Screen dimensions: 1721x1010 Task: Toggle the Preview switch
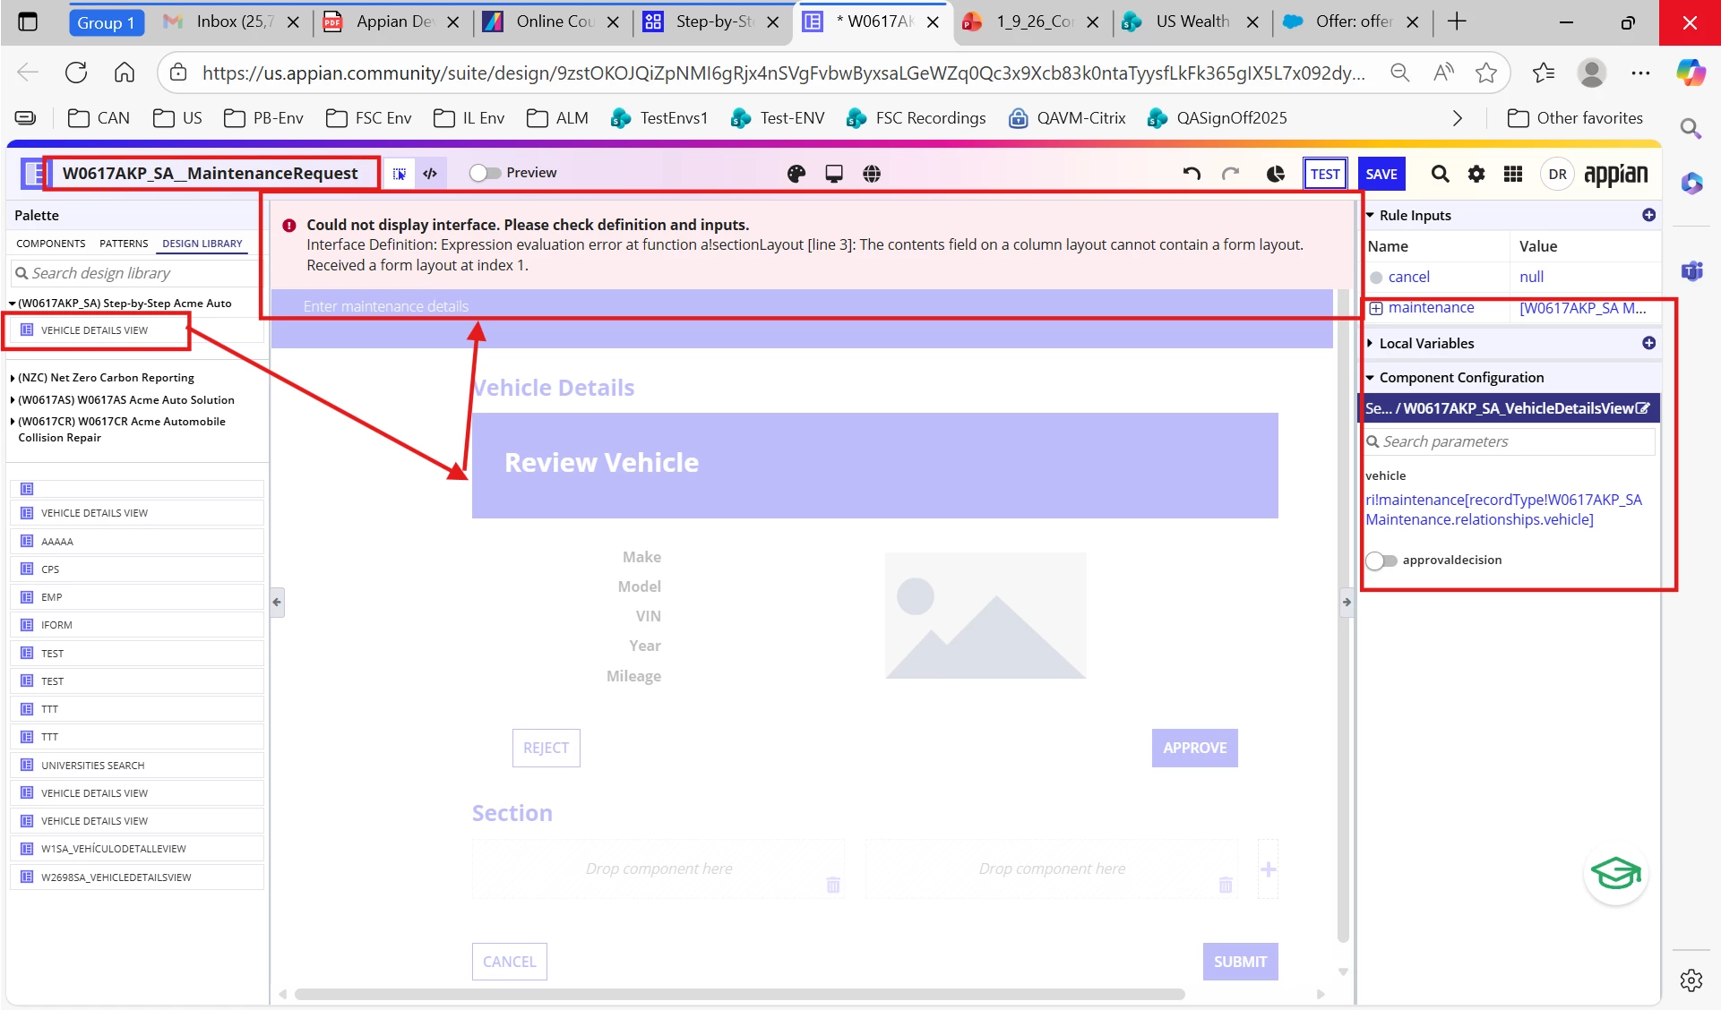tap(485, 173)
